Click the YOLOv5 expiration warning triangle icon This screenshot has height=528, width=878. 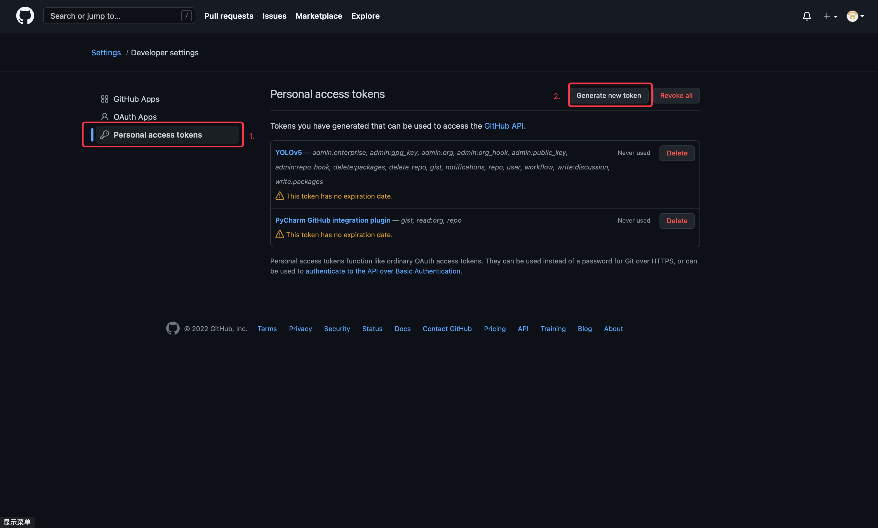click(280, 196)
